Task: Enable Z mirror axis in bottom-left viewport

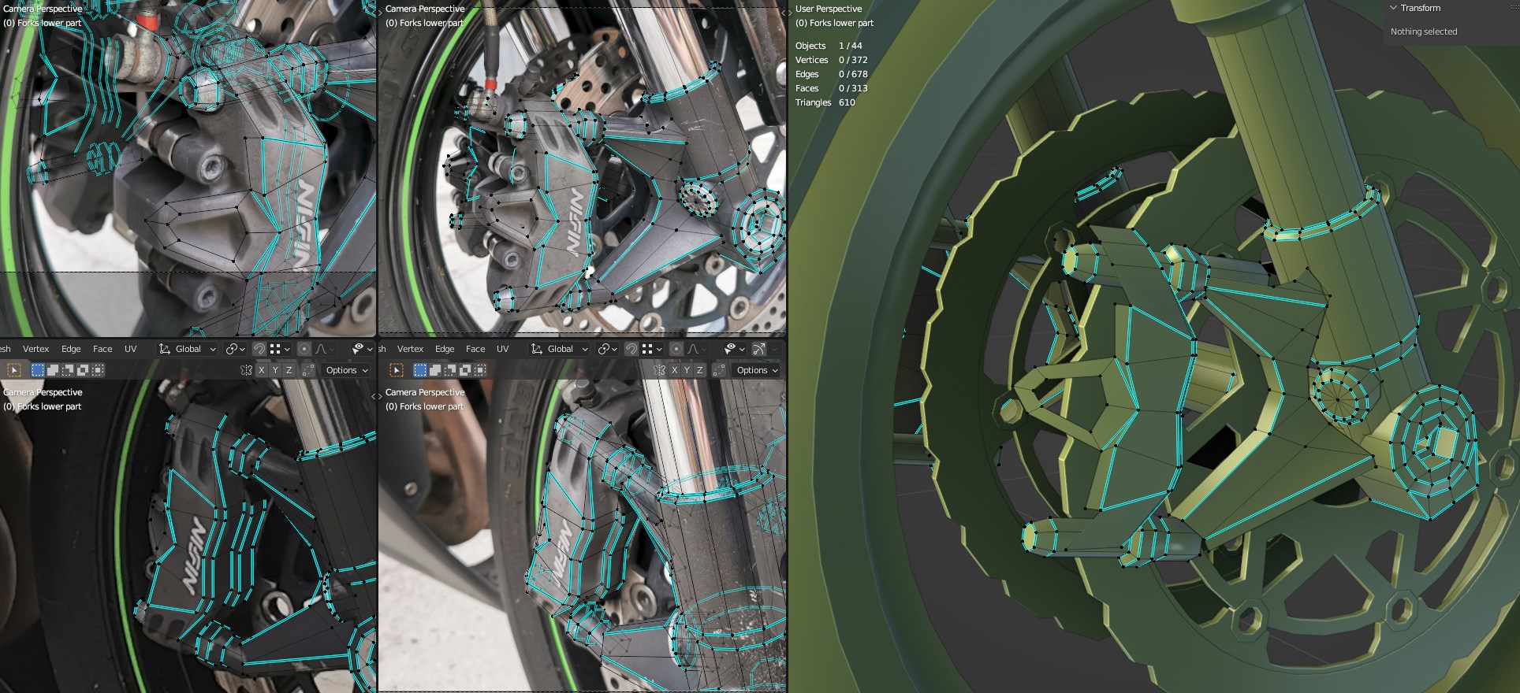Action: tap(289, 370)
